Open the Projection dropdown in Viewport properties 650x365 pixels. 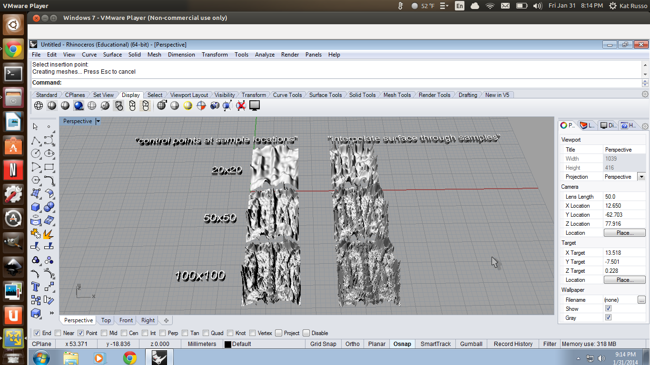(641, 176)
